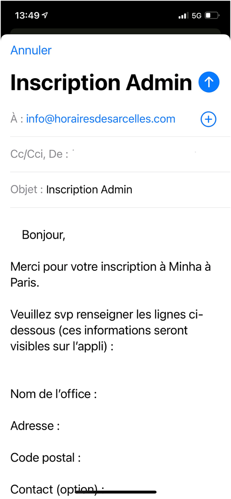Place cursor on Nom de l'office line
Image resolution: width=231 pixels, height=499 pixels.
click(54, 394)
